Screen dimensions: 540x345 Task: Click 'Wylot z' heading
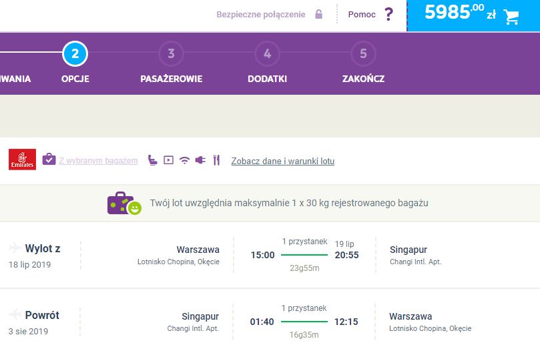[43, 248]
